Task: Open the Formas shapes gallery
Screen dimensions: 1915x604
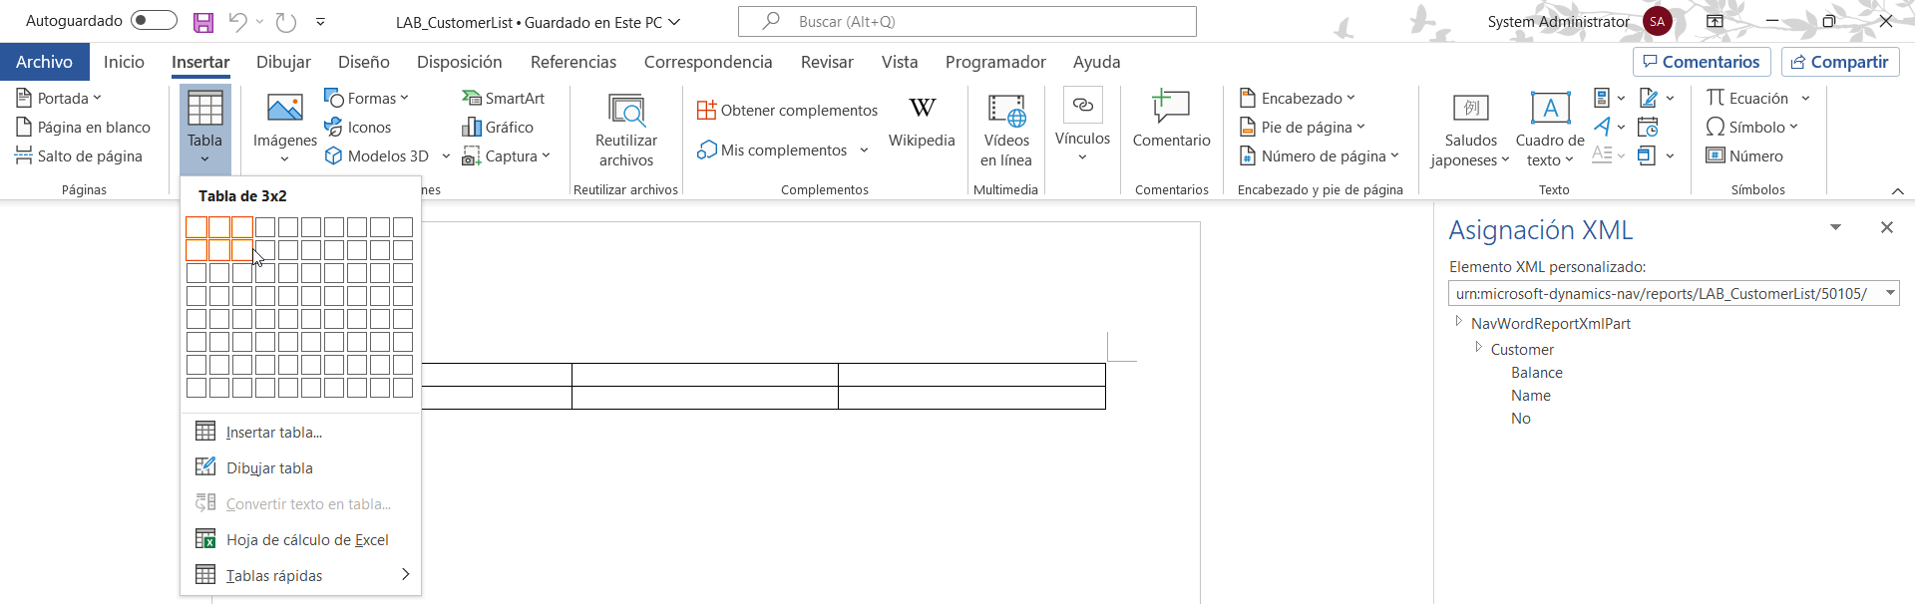Action: [x=367, y=98]
